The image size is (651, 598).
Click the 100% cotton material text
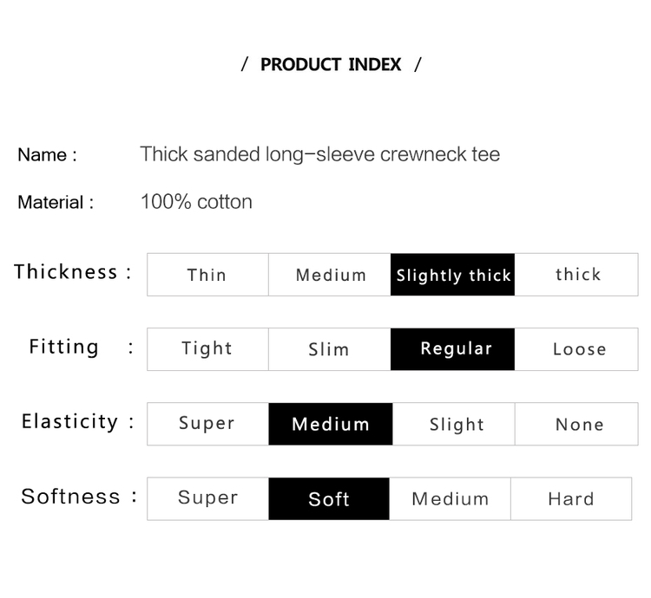(196, 202)
